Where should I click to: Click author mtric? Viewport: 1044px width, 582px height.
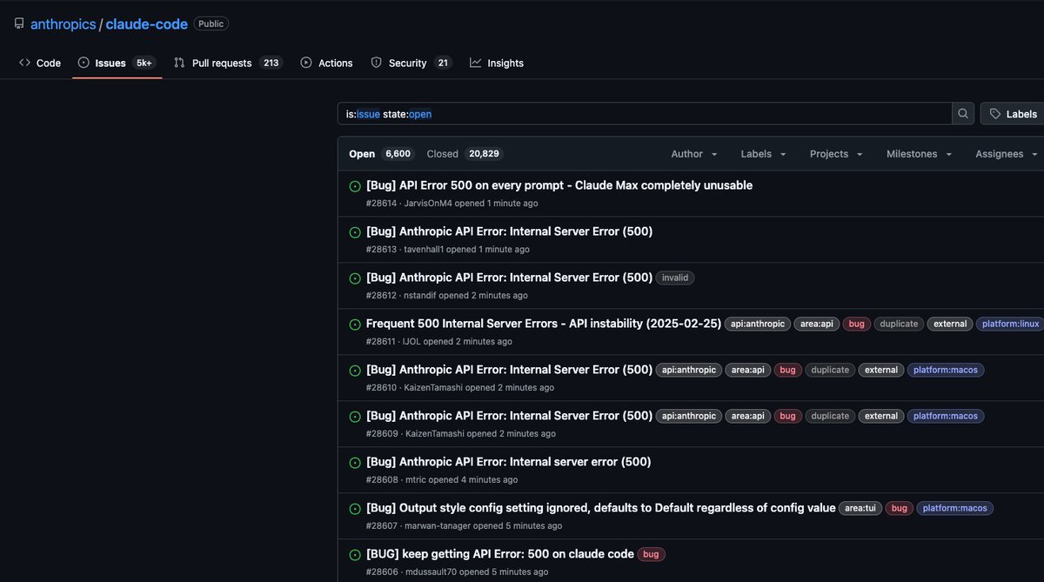(x=416, y=480)
